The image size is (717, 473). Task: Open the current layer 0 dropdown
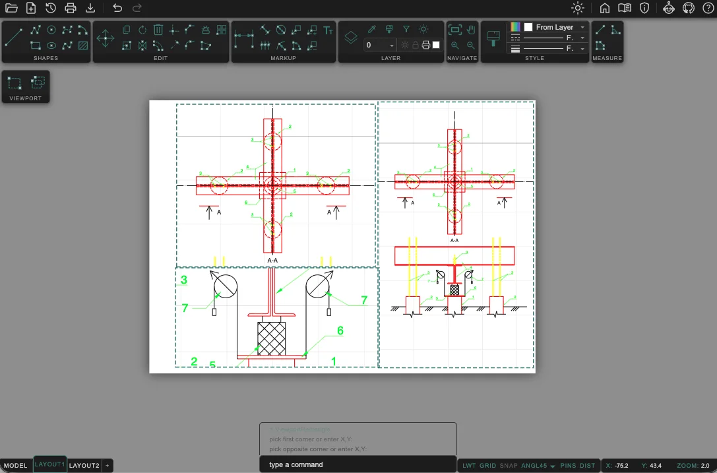tap(380, 45)
